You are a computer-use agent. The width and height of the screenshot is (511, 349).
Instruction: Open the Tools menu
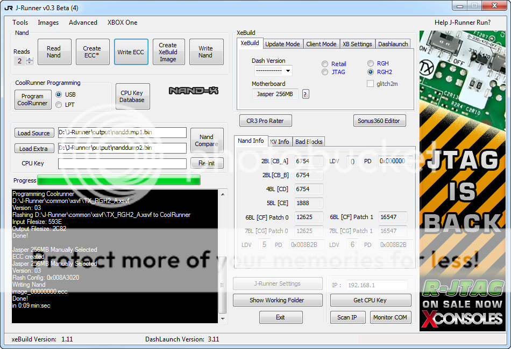(x=20, y=23)
